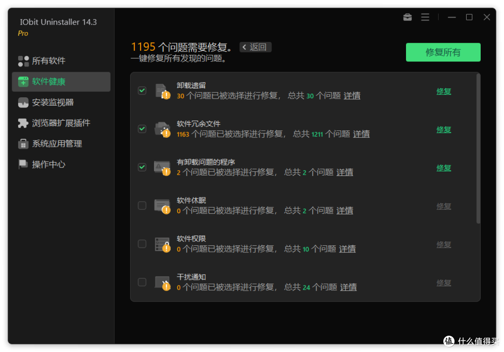Screen dimensions: 504x352
Task: Click the 软件休眠 title text
Action: click(x=191, y=200)
